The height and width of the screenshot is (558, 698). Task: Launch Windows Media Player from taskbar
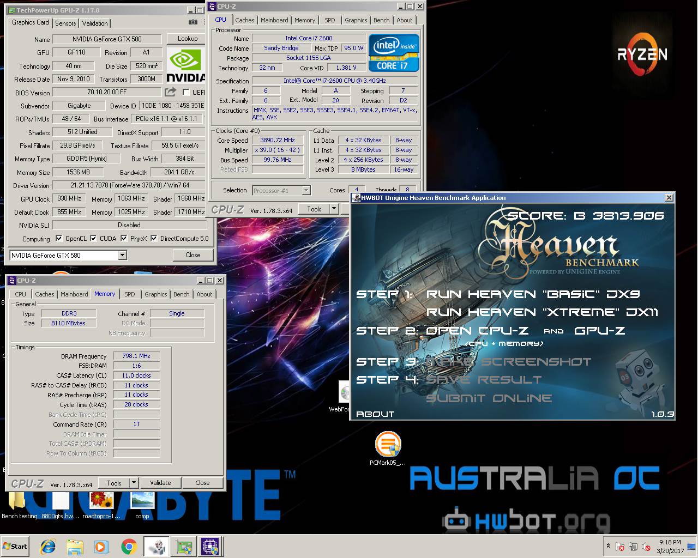click(x=101, y=547)
